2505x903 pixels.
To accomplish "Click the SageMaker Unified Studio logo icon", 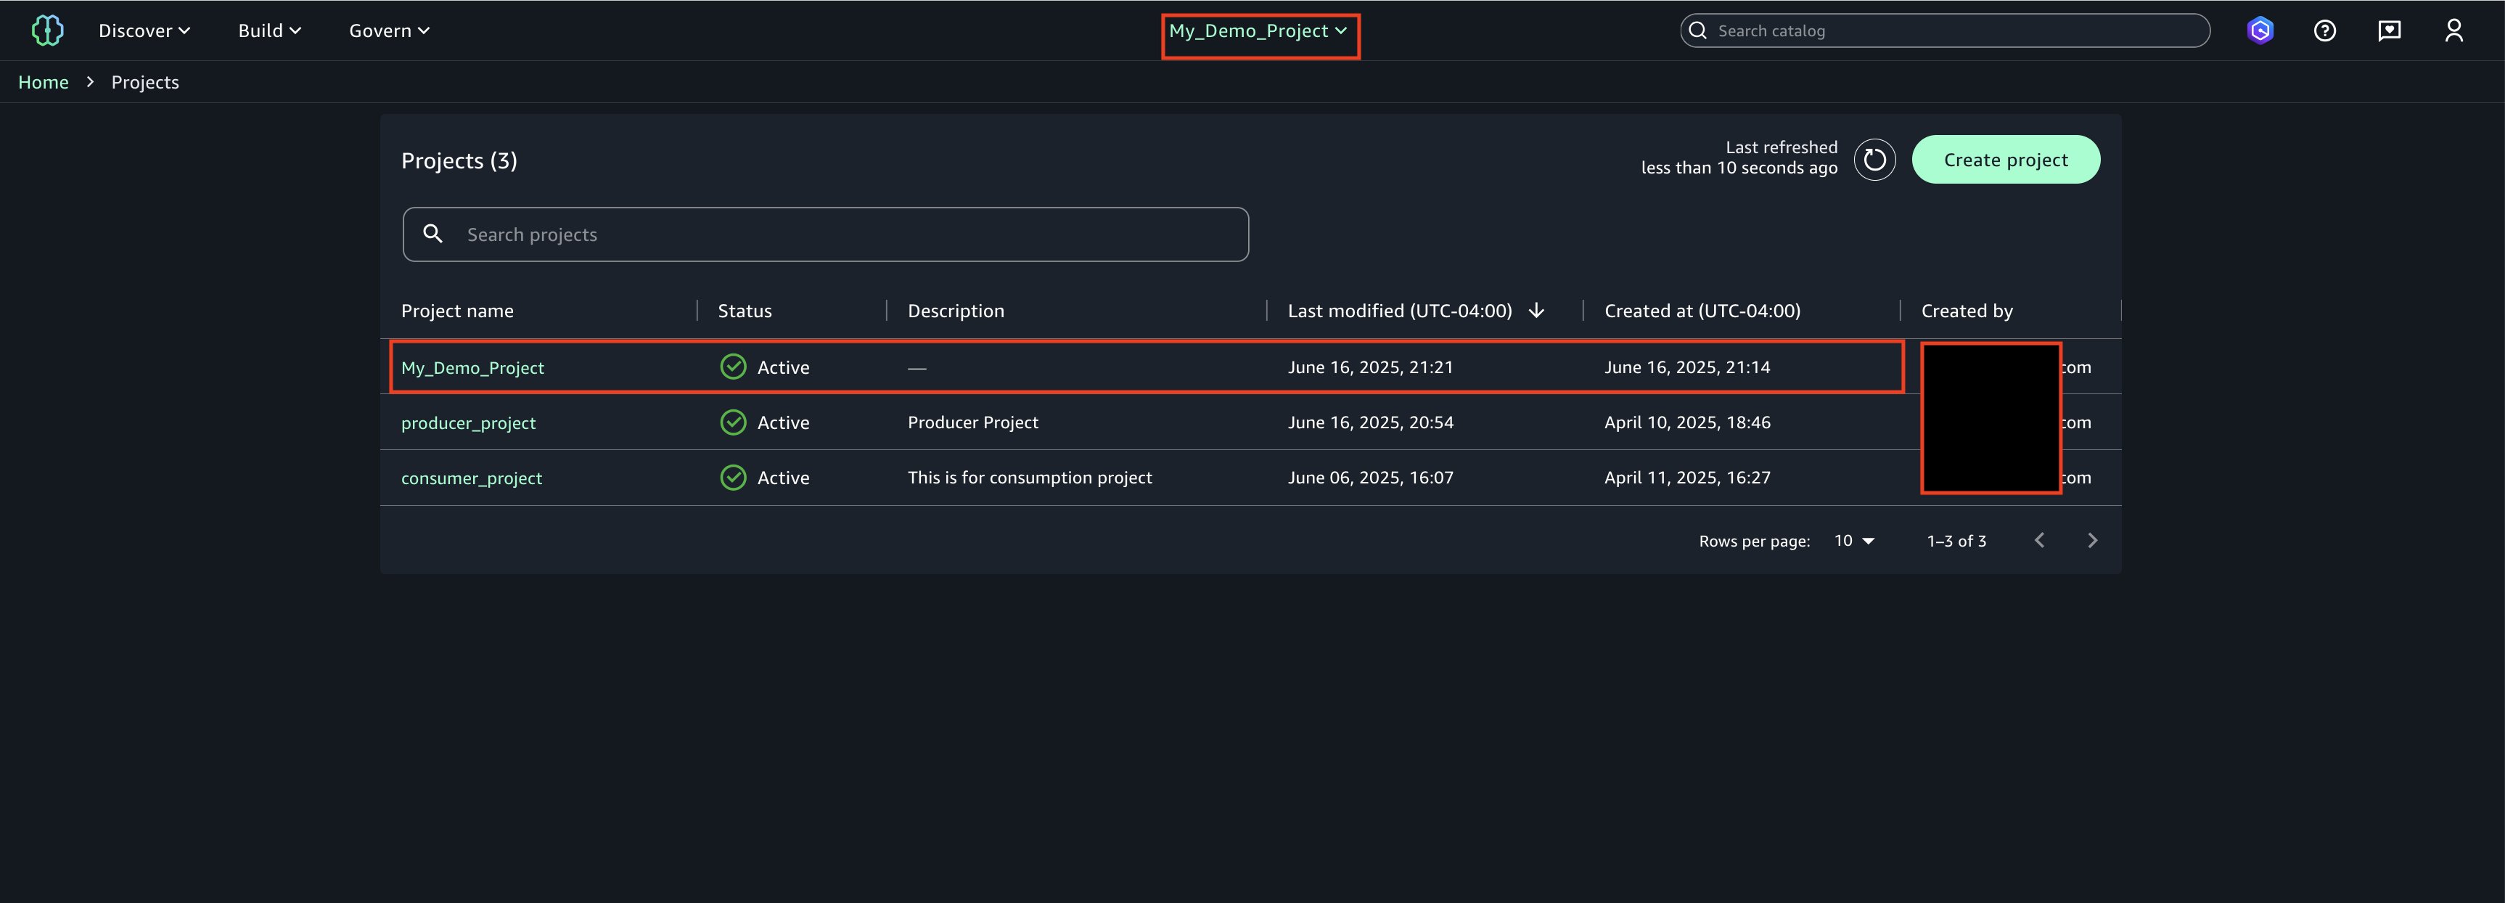I will (x=46, y=30).
